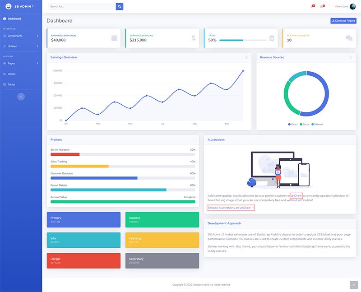Open the alerts bell notifications

point(312,6)
